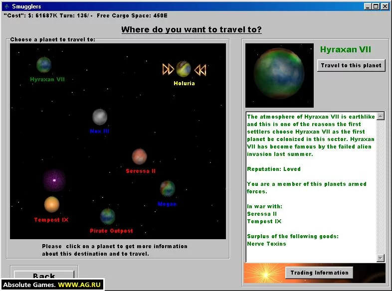Click the left arrow marker beside Holuria
Screen dimensions: 392x291
coord(168,69)
